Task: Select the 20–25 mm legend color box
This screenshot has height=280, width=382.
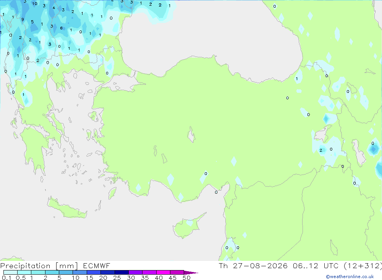Action: tap(107, 272)
